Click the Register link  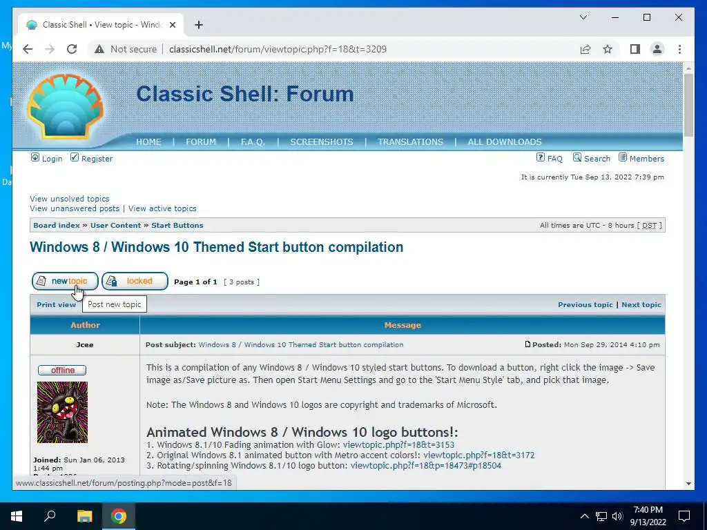click(92, 158)
